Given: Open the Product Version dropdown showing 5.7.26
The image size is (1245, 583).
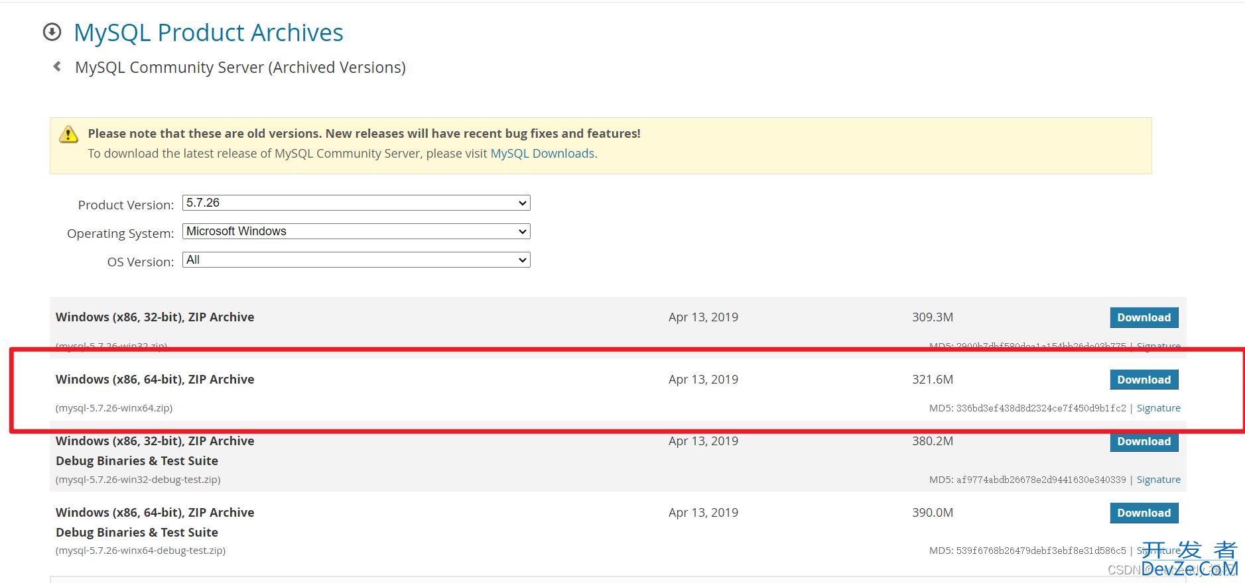Looking at the screenshot, I should point(356,203).
